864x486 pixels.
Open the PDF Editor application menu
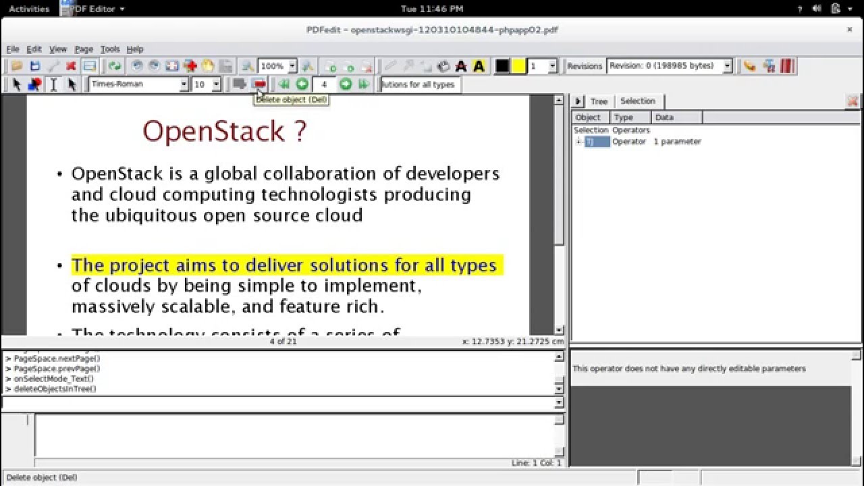[93, 9]
